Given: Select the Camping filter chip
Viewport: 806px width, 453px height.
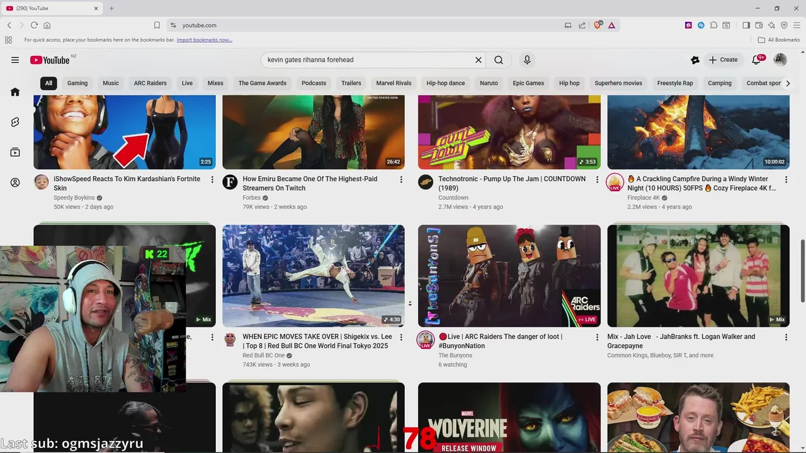Looking at the screenshot, I should 720,83.
